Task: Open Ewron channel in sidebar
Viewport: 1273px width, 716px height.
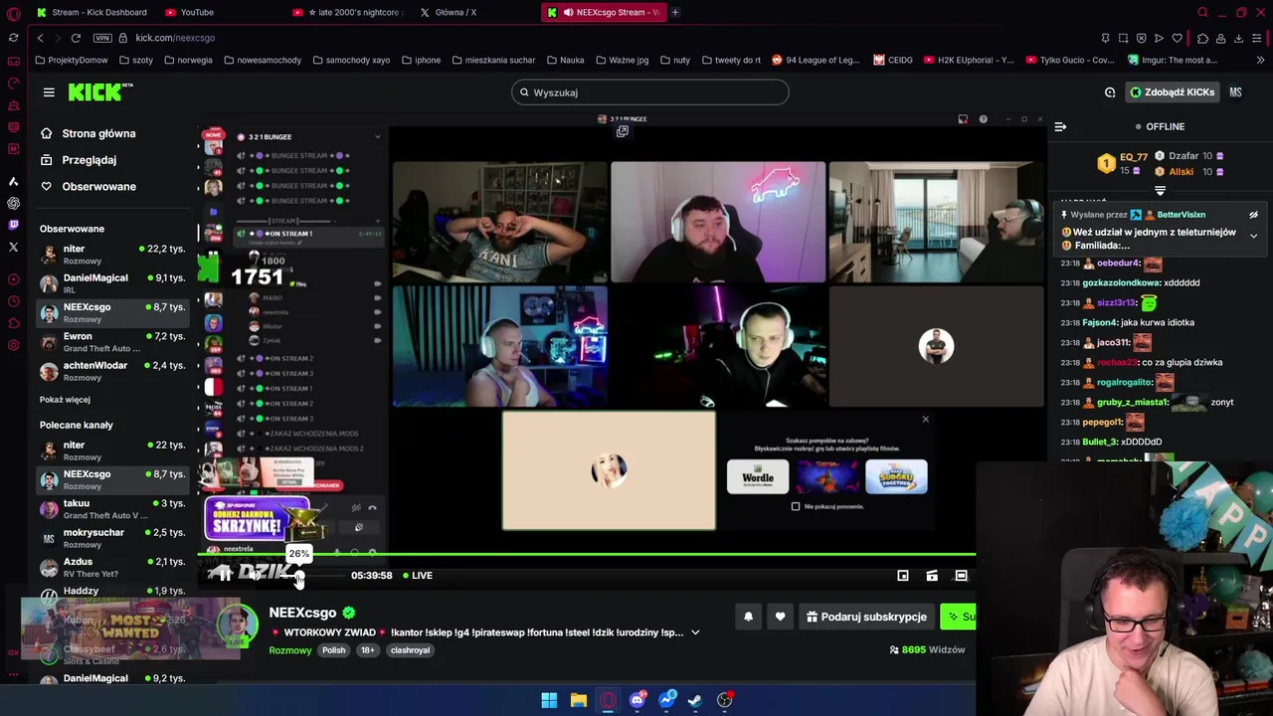Action: (x=113, y=342)
